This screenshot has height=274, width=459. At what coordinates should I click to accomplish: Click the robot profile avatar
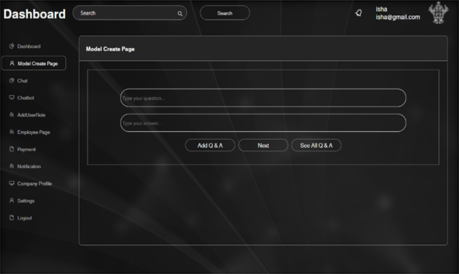[x=438, y=13]
